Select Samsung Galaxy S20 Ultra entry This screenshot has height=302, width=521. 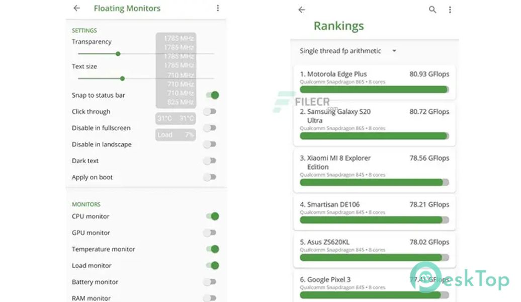(x=374, y=123)
